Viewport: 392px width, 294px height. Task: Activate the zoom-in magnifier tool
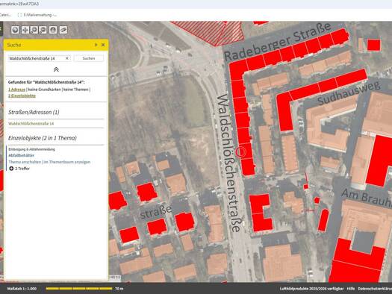34,30
